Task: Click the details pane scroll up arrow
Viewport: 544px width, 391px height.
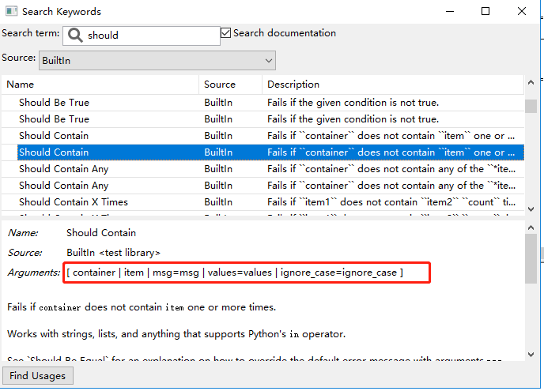Action: (x=531, y=227)
